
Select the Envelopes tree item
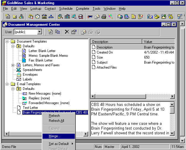(30, 75)
